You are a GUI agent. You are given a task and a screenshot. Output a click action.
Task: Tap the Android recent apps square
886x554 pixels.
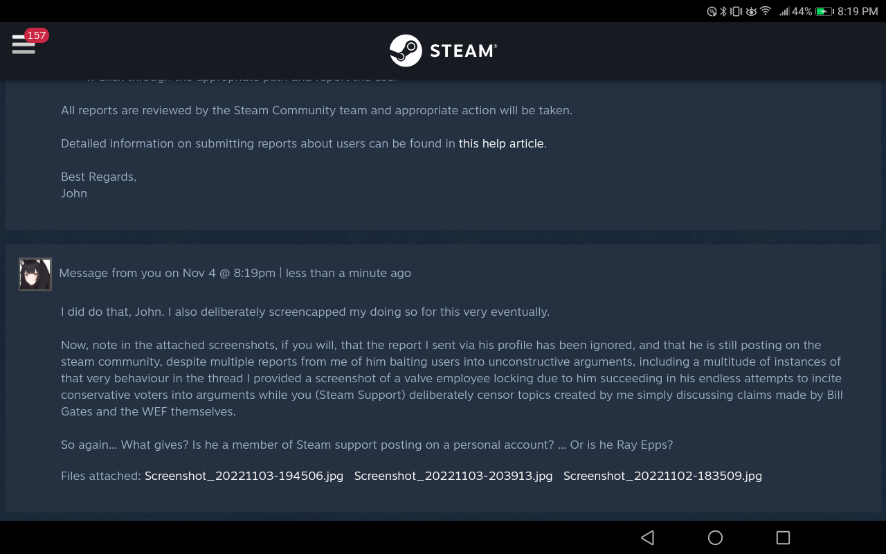pos(783,537)
